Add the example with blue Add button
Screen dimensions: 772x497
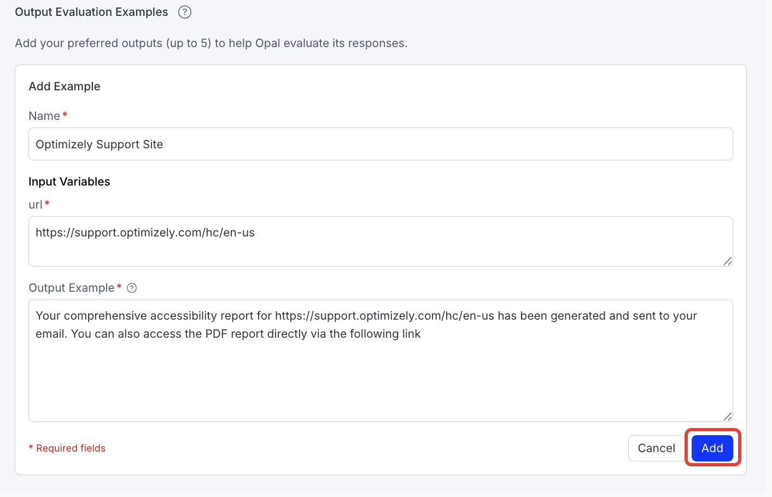tap(712, 448)
